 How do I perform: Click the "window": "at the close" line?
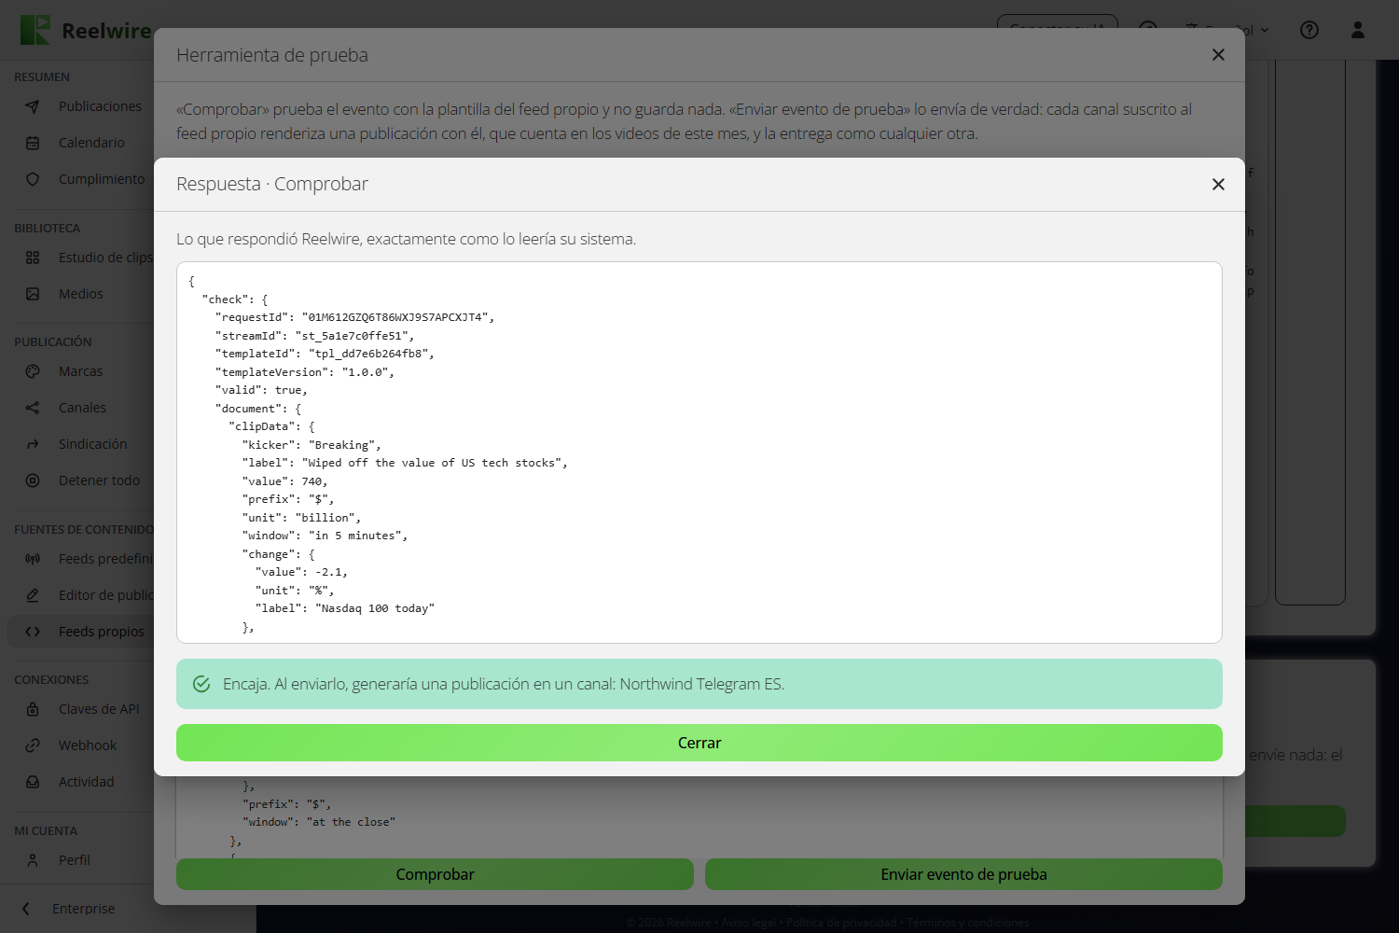[x=319, y=822]
